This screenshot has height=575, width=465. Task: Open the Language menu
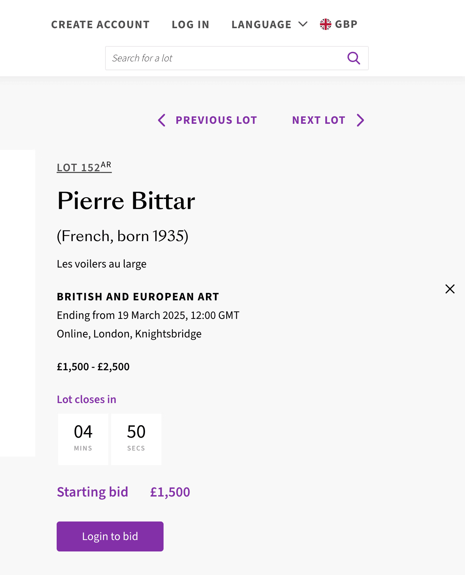point(261,24)
